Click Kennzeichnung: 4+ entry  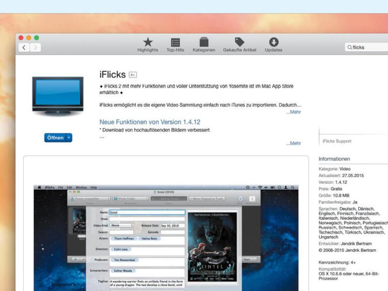[x=337, y=262]
